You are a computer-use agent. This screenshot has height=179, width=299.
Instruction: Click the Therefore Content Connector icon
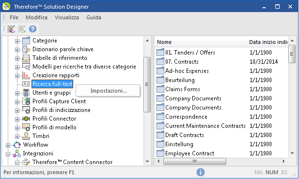26,162
